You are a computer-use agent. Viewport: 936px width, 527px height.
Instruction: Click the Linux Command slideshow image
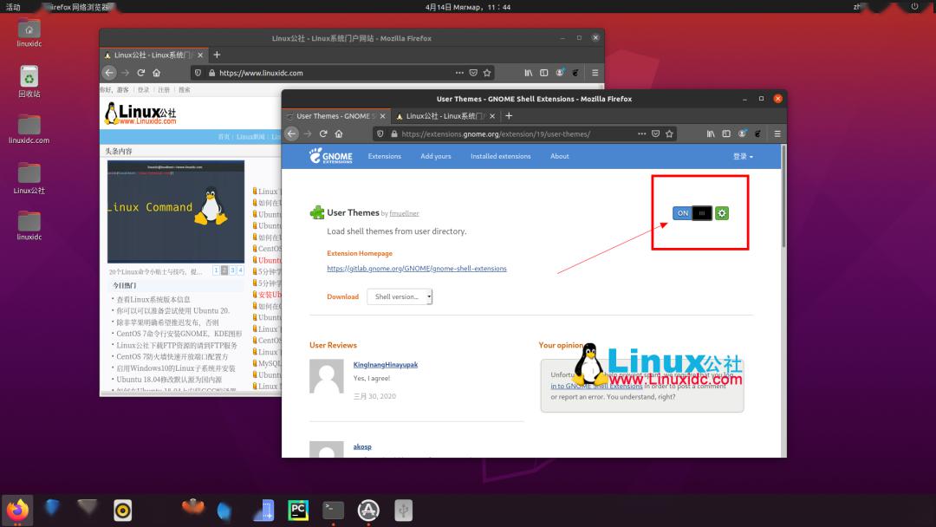pos(175,211)
